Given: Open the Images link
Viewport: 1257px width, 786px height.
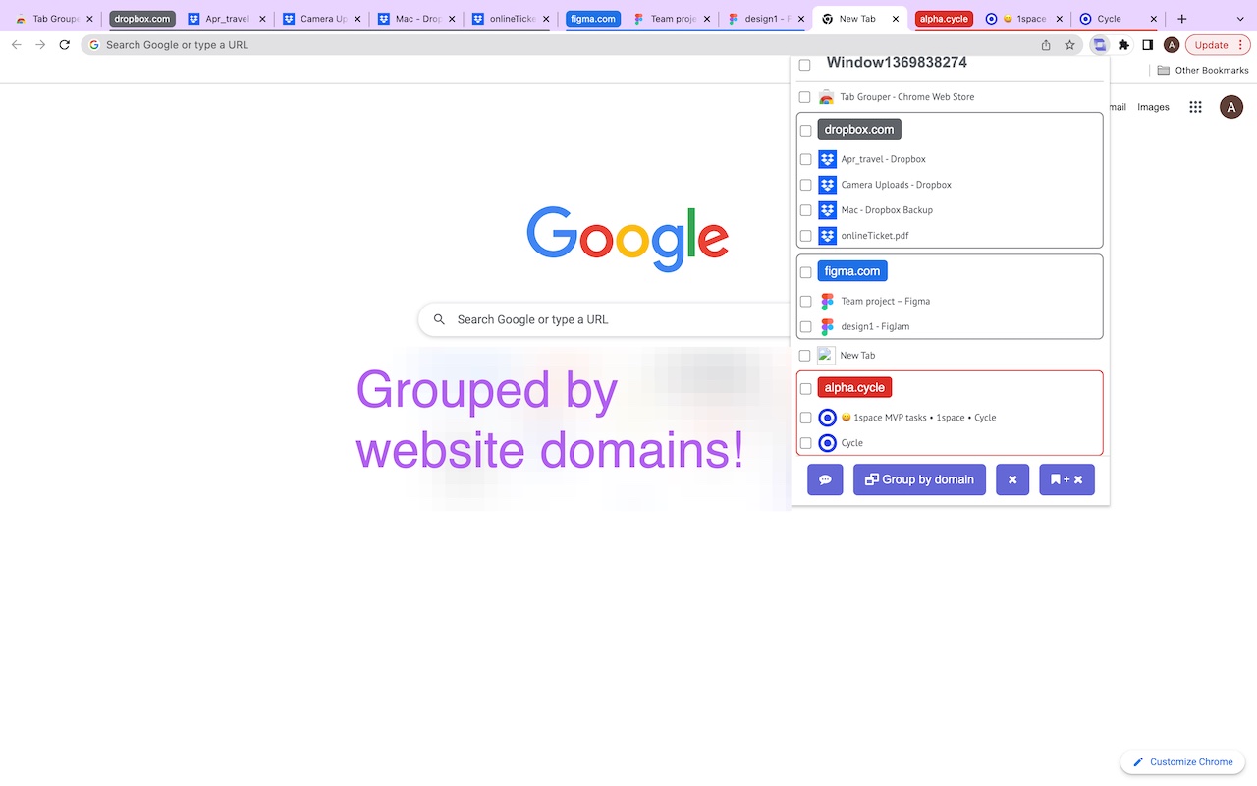Looking at the screenshot, I should (1154, 107).
